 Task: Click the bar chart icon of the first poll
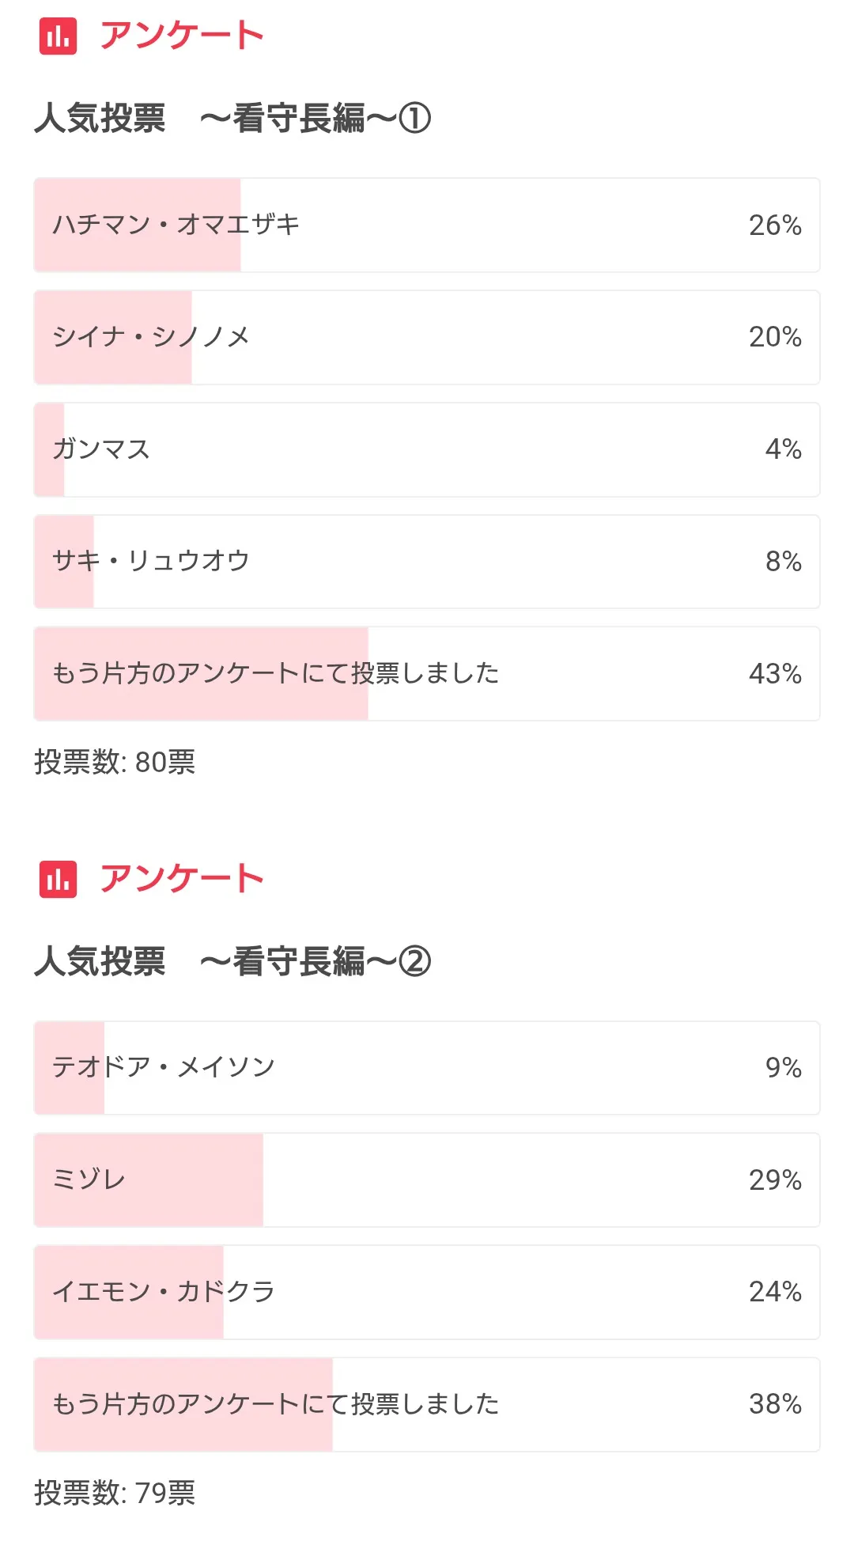tap(58, 36)
